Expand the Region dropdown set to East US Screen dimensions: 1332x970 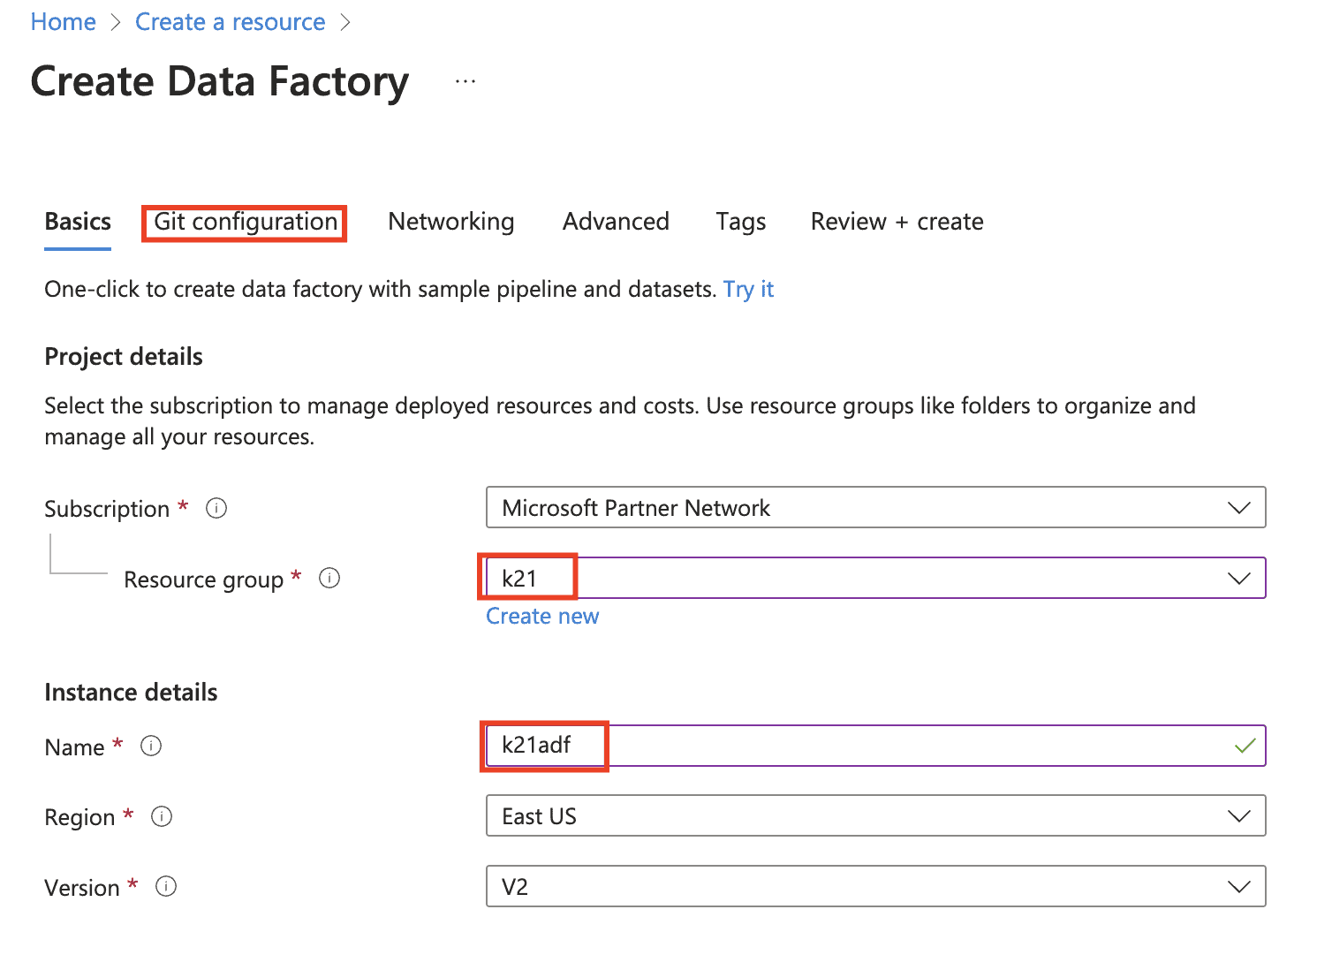click(874, 816)
